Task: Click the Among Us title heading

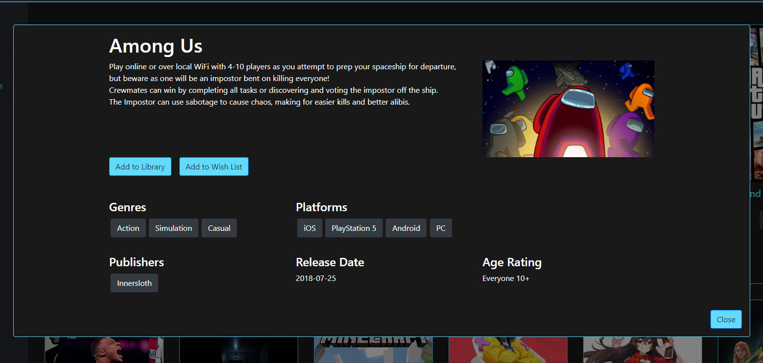Action: pos(156,46)
